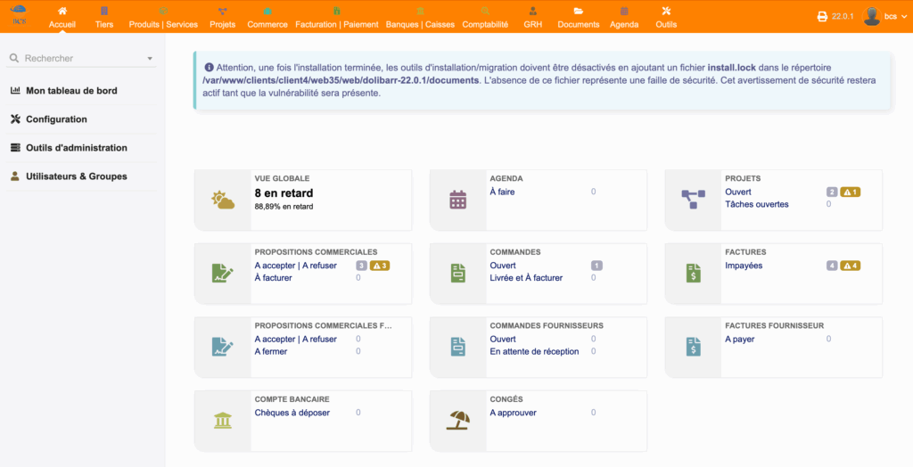This screenshot has width=913, height=467.
Task: Open the Commandes document icon
Action: coord(457,274)
